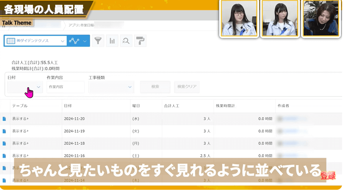Screen dimensions: 343x190
Task: Click the 日付 table column header
Action: (68, 106)
